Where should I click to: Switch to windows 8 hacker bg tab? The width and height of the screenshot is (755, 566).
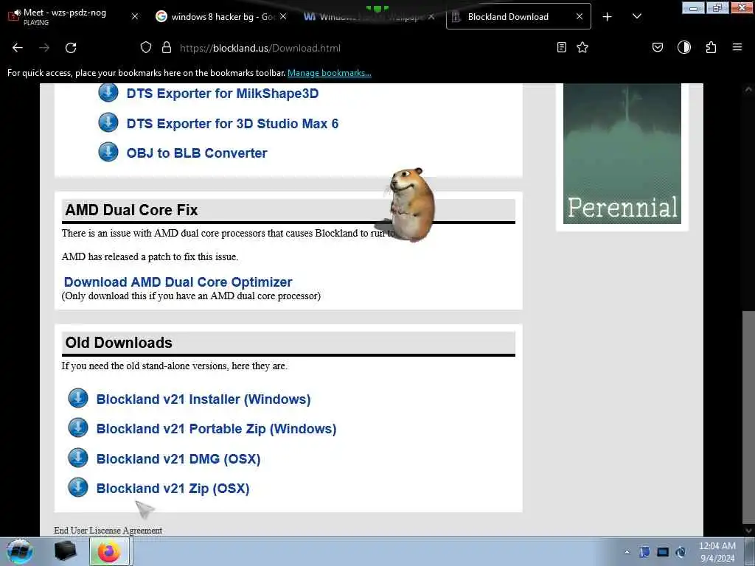point(221,17)
